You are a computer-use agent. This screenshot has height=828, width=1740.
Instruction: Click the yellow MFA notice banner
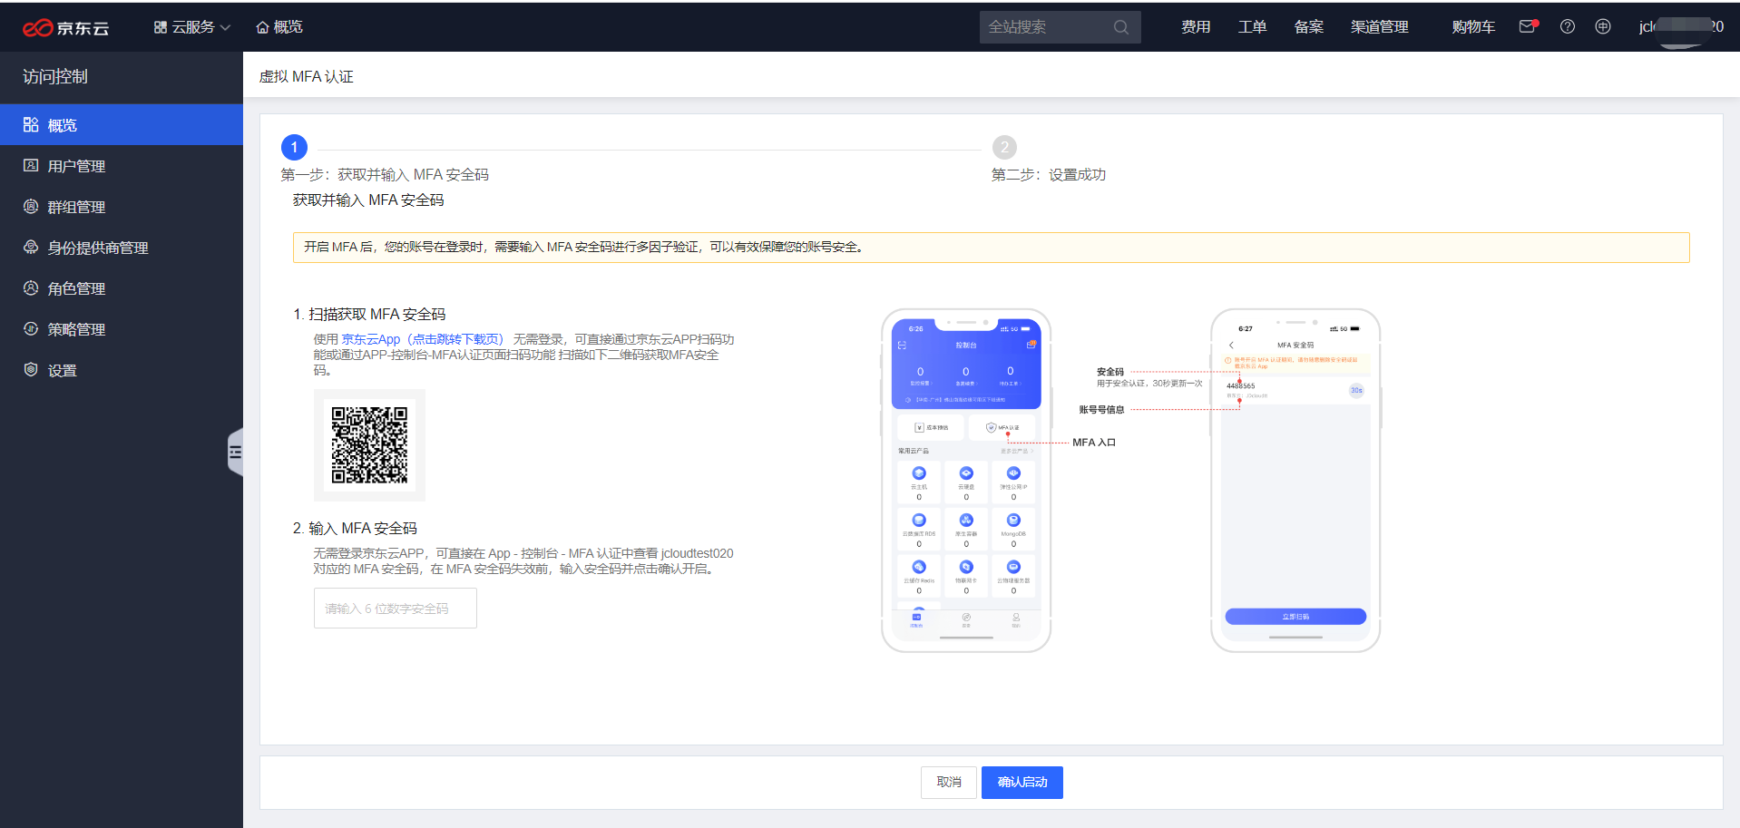[991, 248]
